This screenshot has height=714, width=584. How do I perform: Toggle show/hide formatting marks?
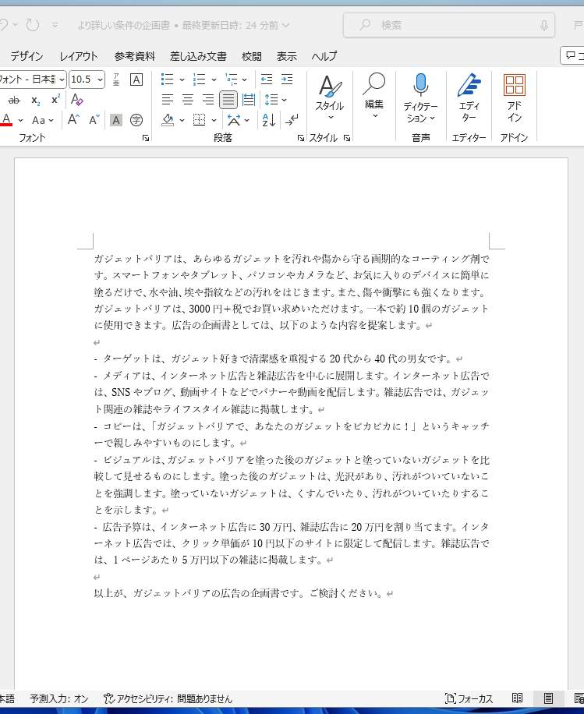tap(292, 120)
